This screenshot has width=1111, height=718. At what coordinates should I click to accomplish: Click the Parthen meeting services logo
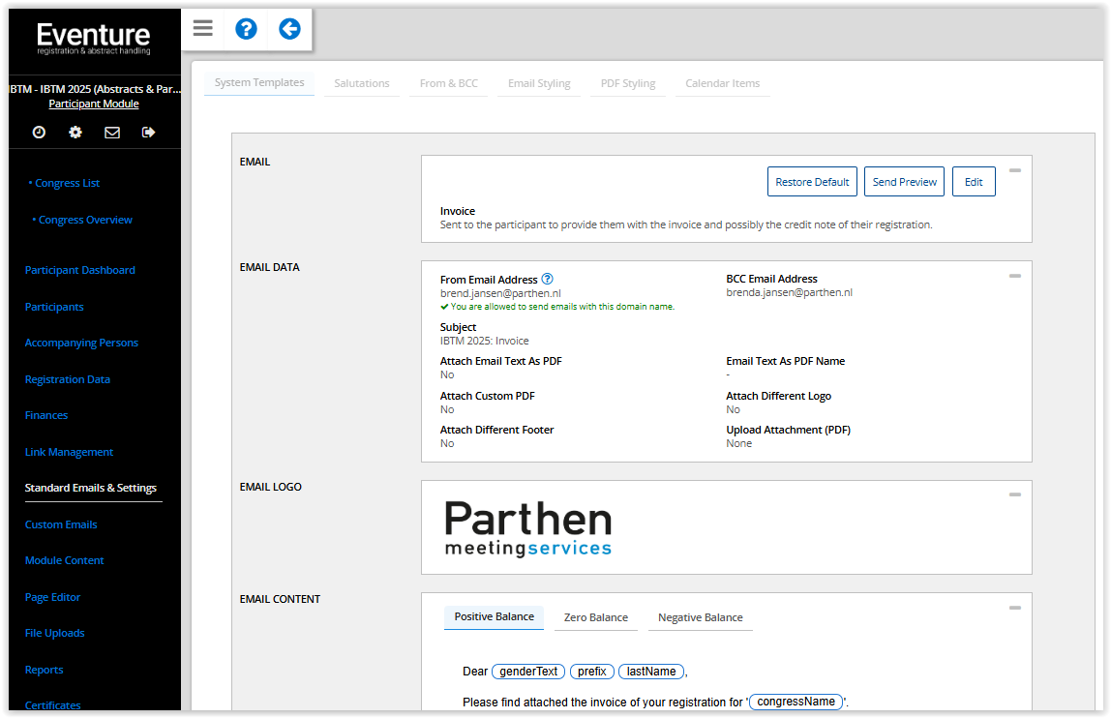528,528
